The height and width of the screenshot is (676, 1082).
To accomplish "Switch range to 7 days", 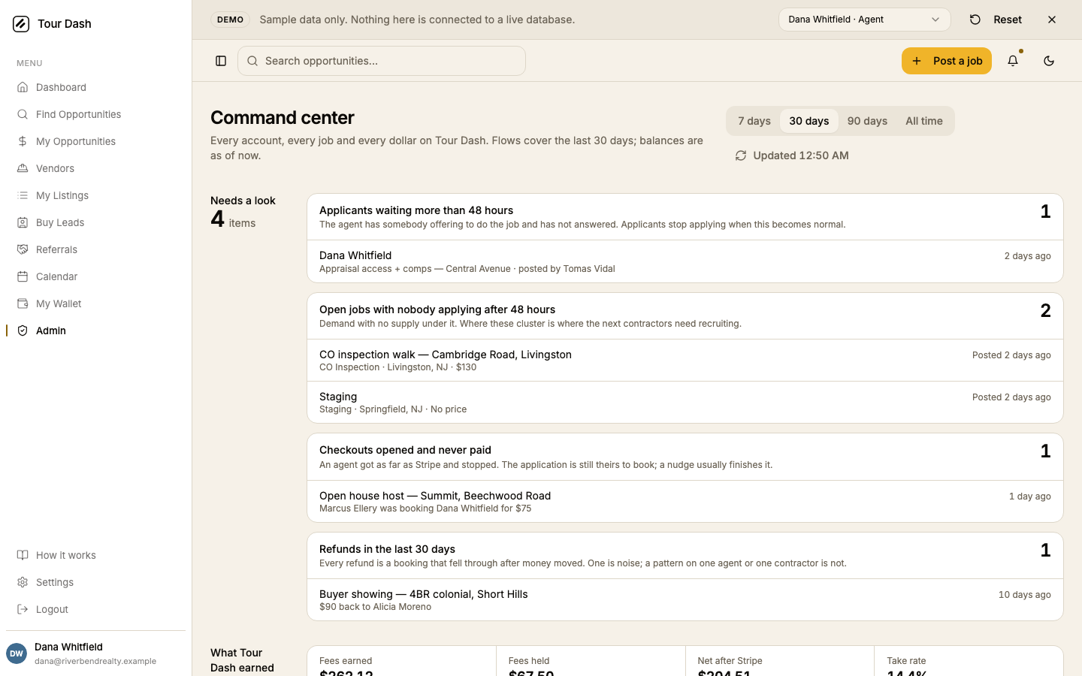I will (754, 121).
